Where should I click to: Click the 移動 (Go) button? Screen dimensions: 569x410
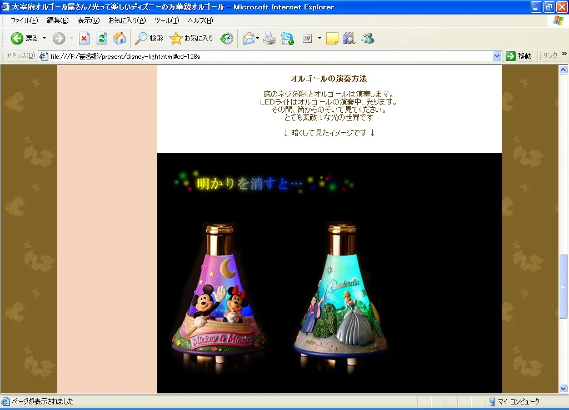tap(519, 56)
